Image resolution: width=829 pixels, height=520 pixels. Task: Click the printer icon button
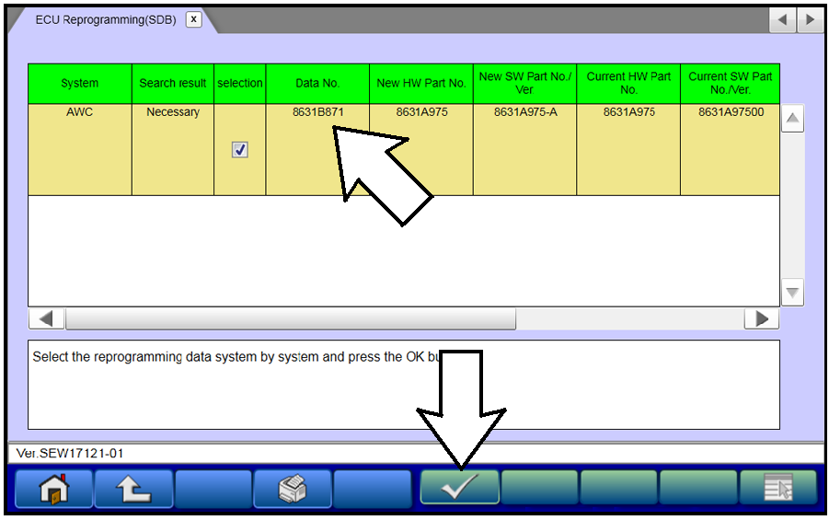click(293, 488)
